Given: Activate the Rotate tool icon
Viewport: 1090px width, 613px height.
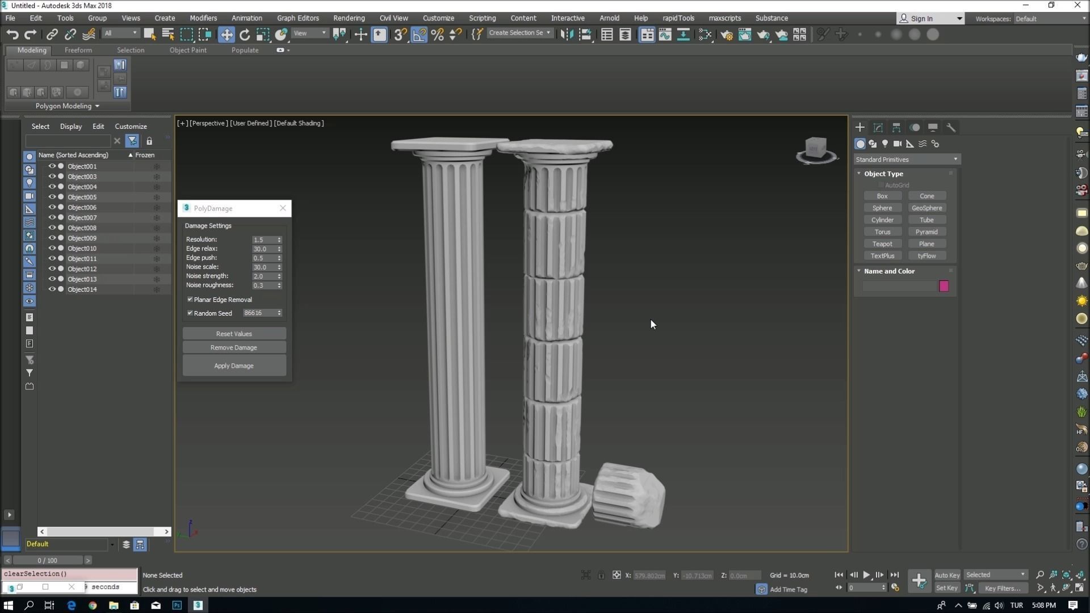Looking at the screenshot, I should (x=245, y=35).
